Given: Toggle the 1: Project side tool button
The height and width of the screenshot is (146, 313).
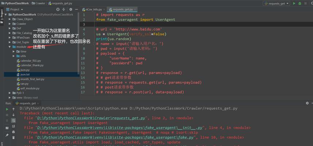Looking at the screenshot, I should [x=2, y=16].
